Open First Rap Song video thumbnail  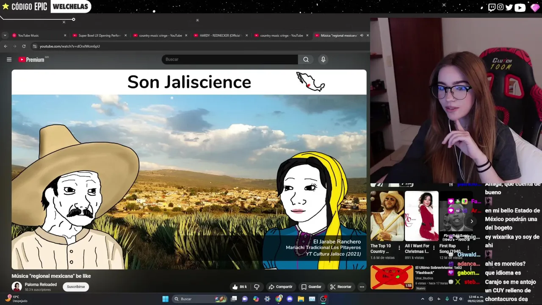tap(455, 216)
